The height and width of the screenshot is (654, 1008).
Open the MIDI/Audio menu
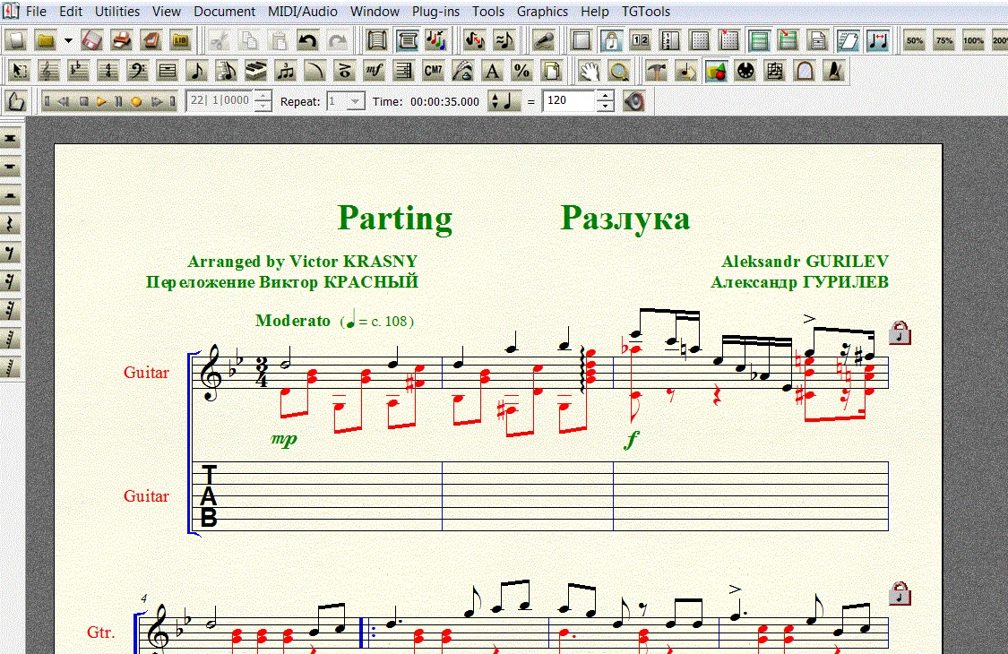point(303,12)
